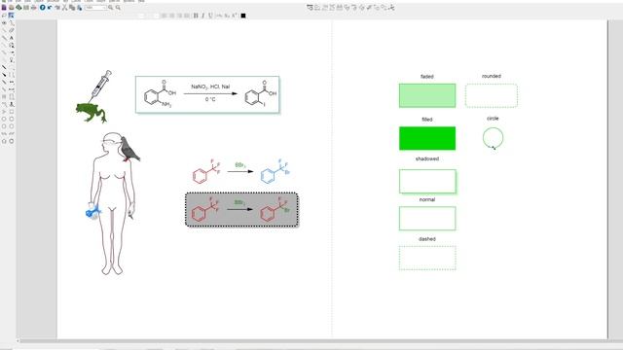
Task: Select the green circle shape
Action: tap(493, 138)
